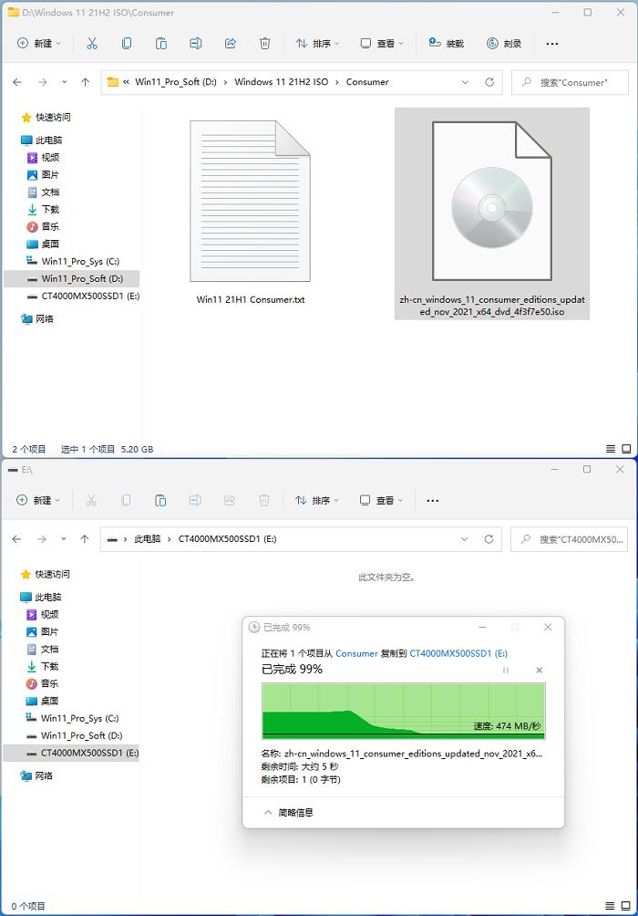Click Windows 11 21H2 ISO breadcrumb segment
Viewport: 638px width, 916px height.
tap(282, 82)
